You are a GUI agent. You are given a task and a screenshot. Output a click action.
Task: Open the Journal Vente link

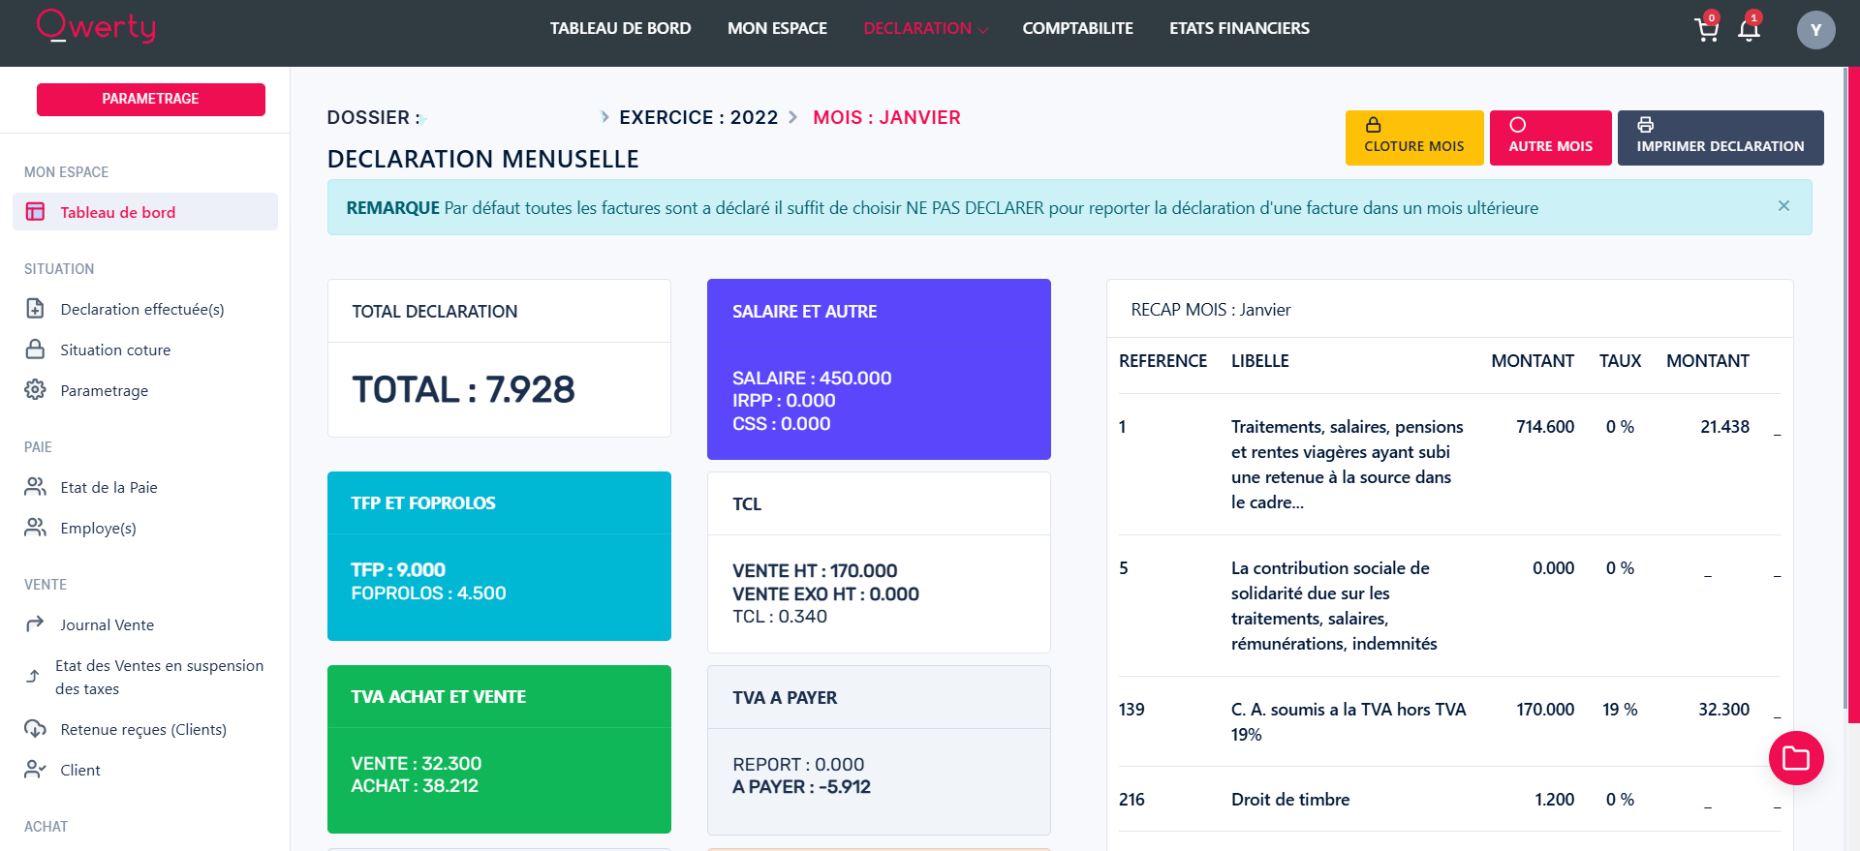click(107, 624)
